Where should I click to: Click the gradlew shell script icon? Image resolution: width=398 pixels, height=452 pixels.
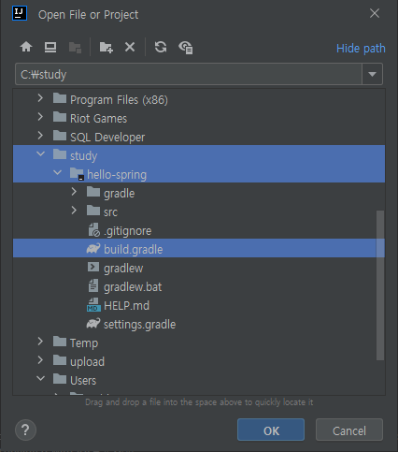click(93, 267)
